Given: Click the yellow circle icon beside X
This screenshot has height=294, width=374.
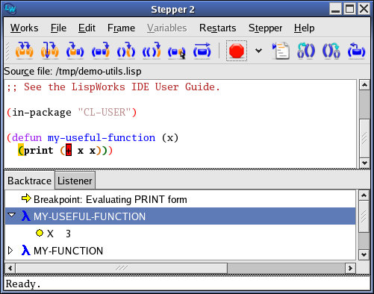Looking at the screenshot, I should [x=40, y=233].
